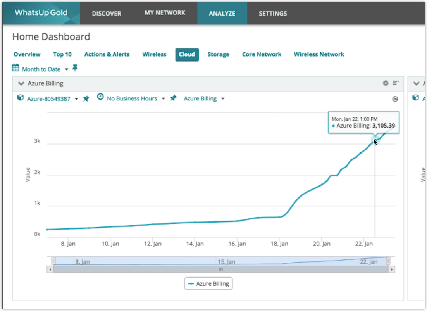The image size is (427, 311).
Task: Open the MY NETWORK menu
Action: click(165, 13)
